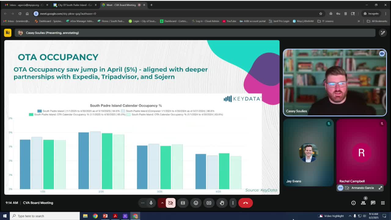Open more options vertical dots menu
This screenshot has height=220, width=391.
pos(233,203)
